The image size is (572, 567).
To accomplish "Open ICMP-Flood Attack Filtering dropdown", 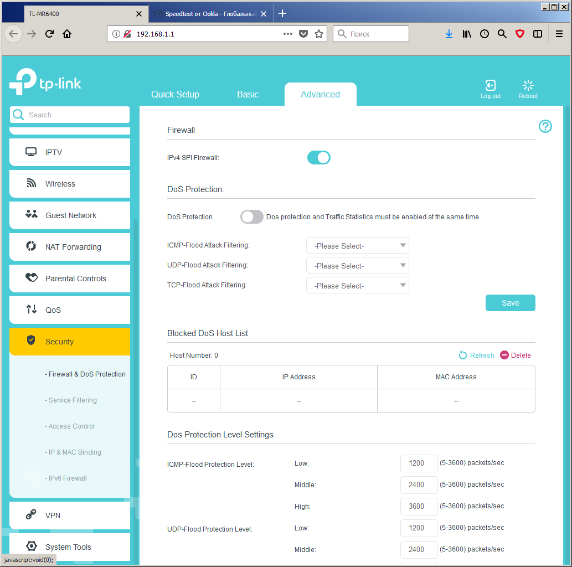I will click(x=358, y=245).
